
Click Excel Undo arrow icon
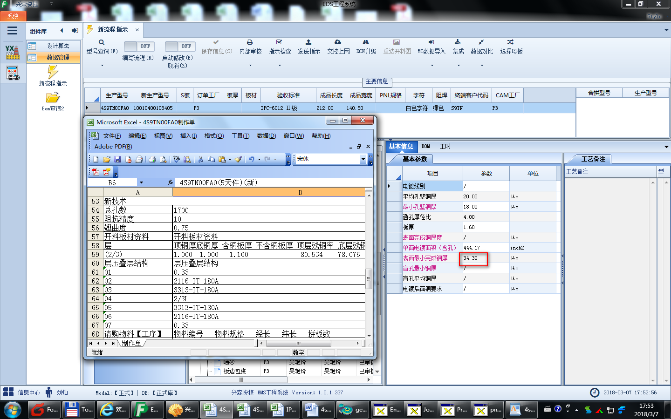point(251,159)
